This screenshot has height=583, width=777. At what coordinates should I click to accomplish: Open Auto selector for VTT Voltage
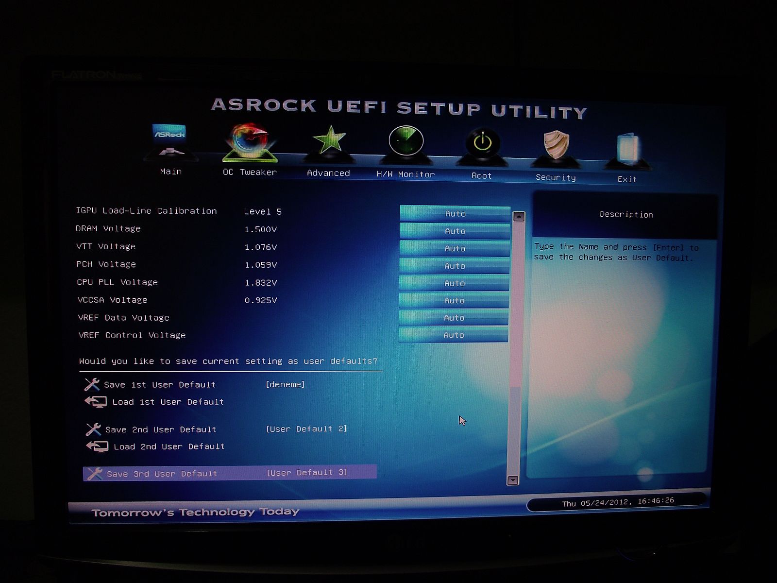pos(455,248)
